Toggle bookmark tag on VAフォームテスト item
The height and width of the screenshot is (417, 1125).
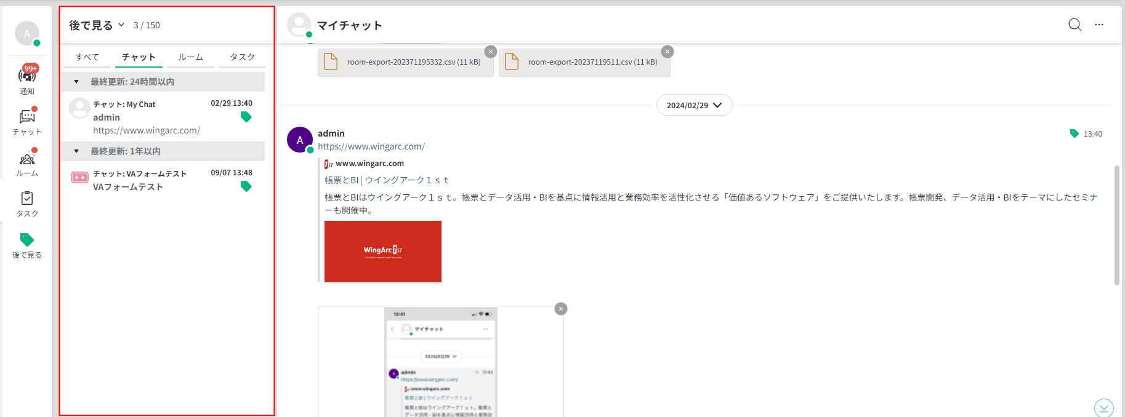click(x=246, y=186)
